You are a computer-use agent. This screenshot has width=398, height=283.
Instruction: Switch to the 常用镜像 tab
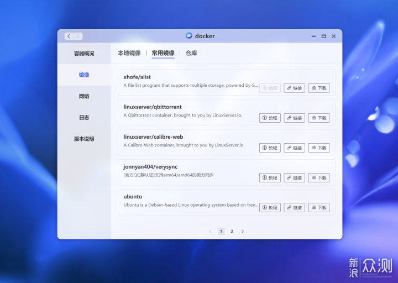tap(163, 53)
